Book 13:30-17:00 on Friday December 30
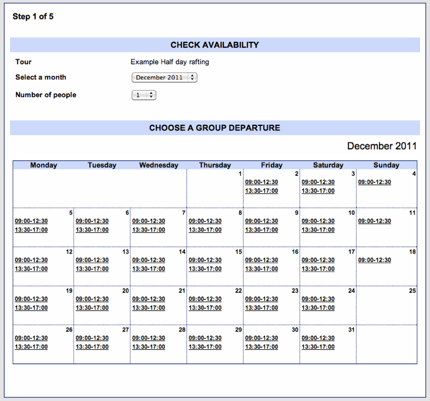Screen dimensions: 430x401 tap(261, 347)
